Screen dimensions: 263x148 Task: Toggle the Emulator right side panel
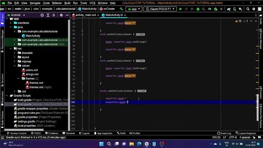pos(261,92)
